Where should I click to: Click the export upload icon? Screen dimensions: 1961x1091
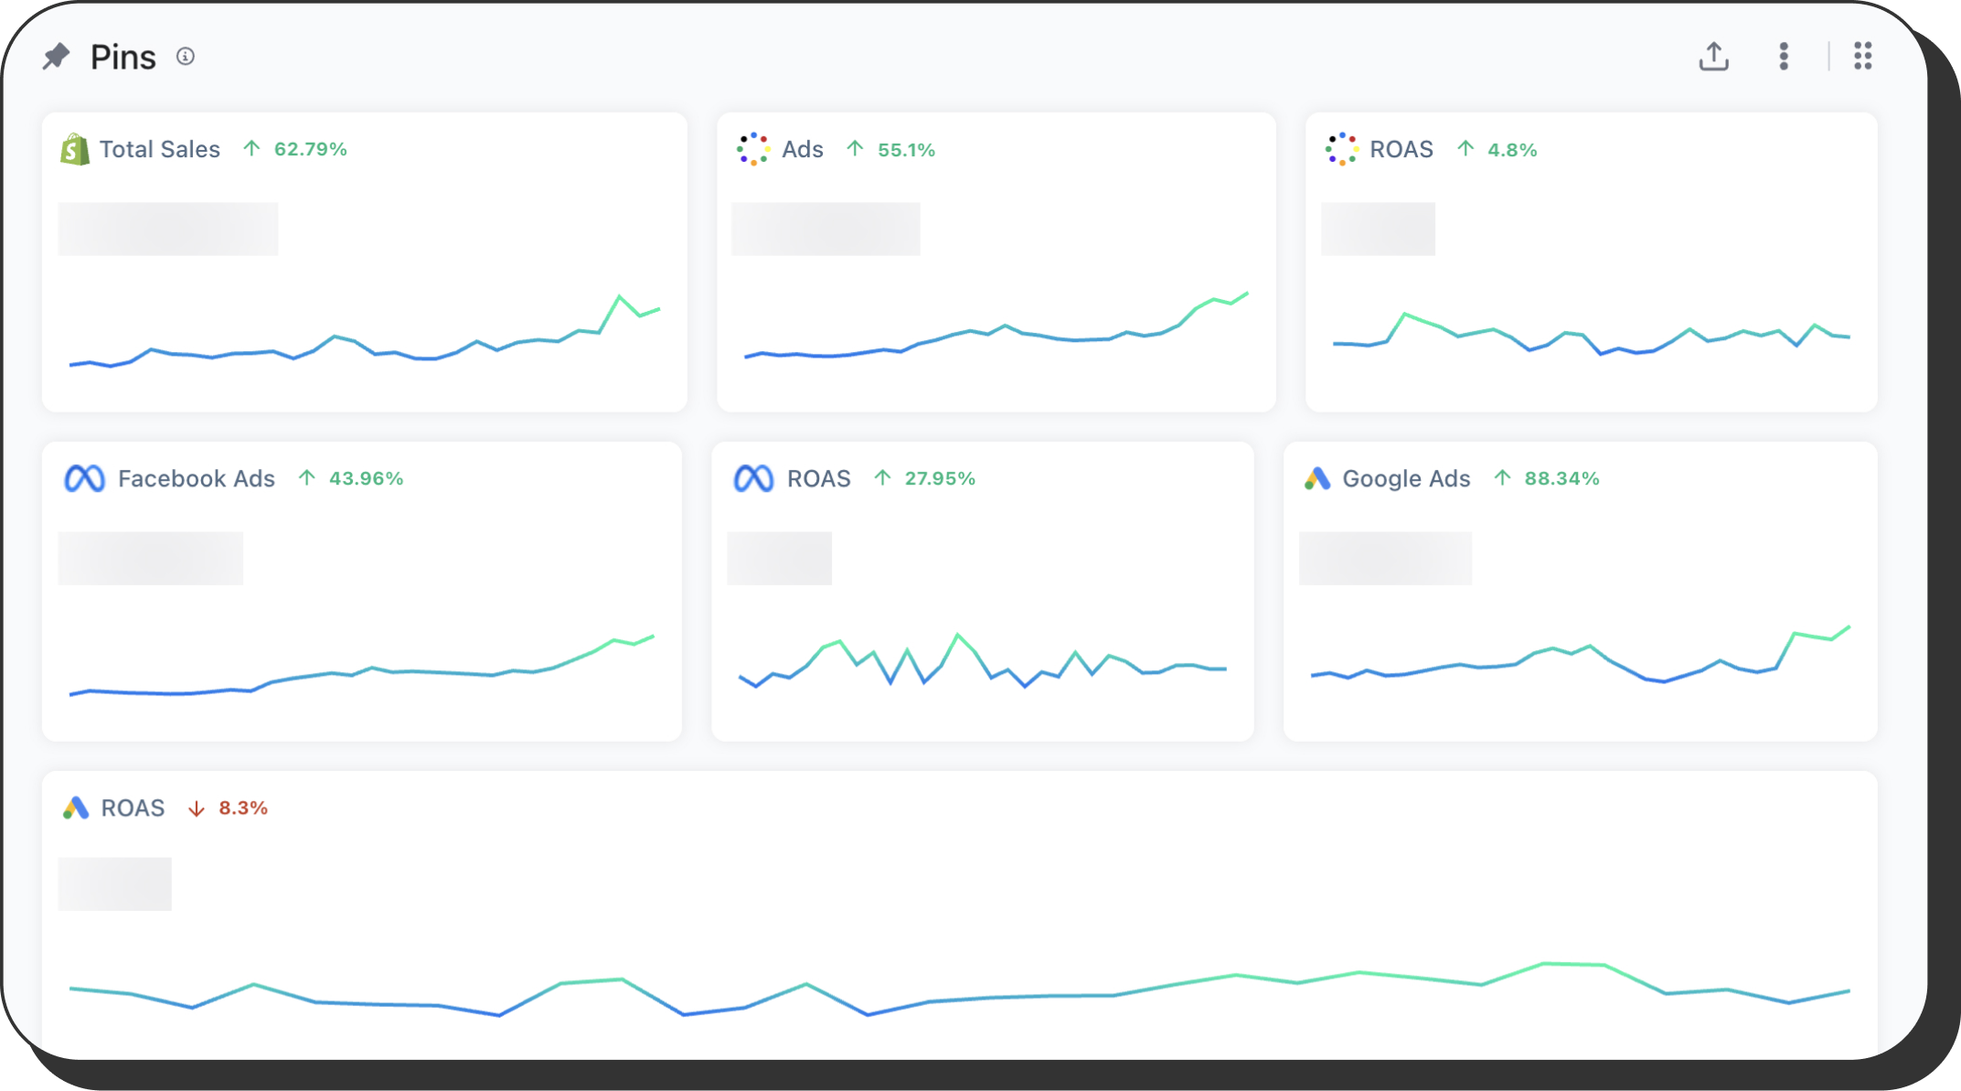coord(1713,57)
